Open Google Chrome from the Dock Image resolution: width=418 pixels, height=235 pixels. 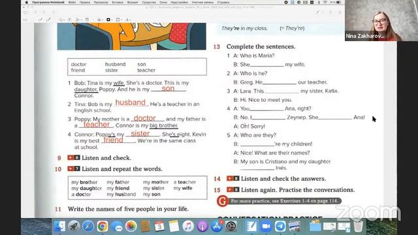(x=103, y=227)
